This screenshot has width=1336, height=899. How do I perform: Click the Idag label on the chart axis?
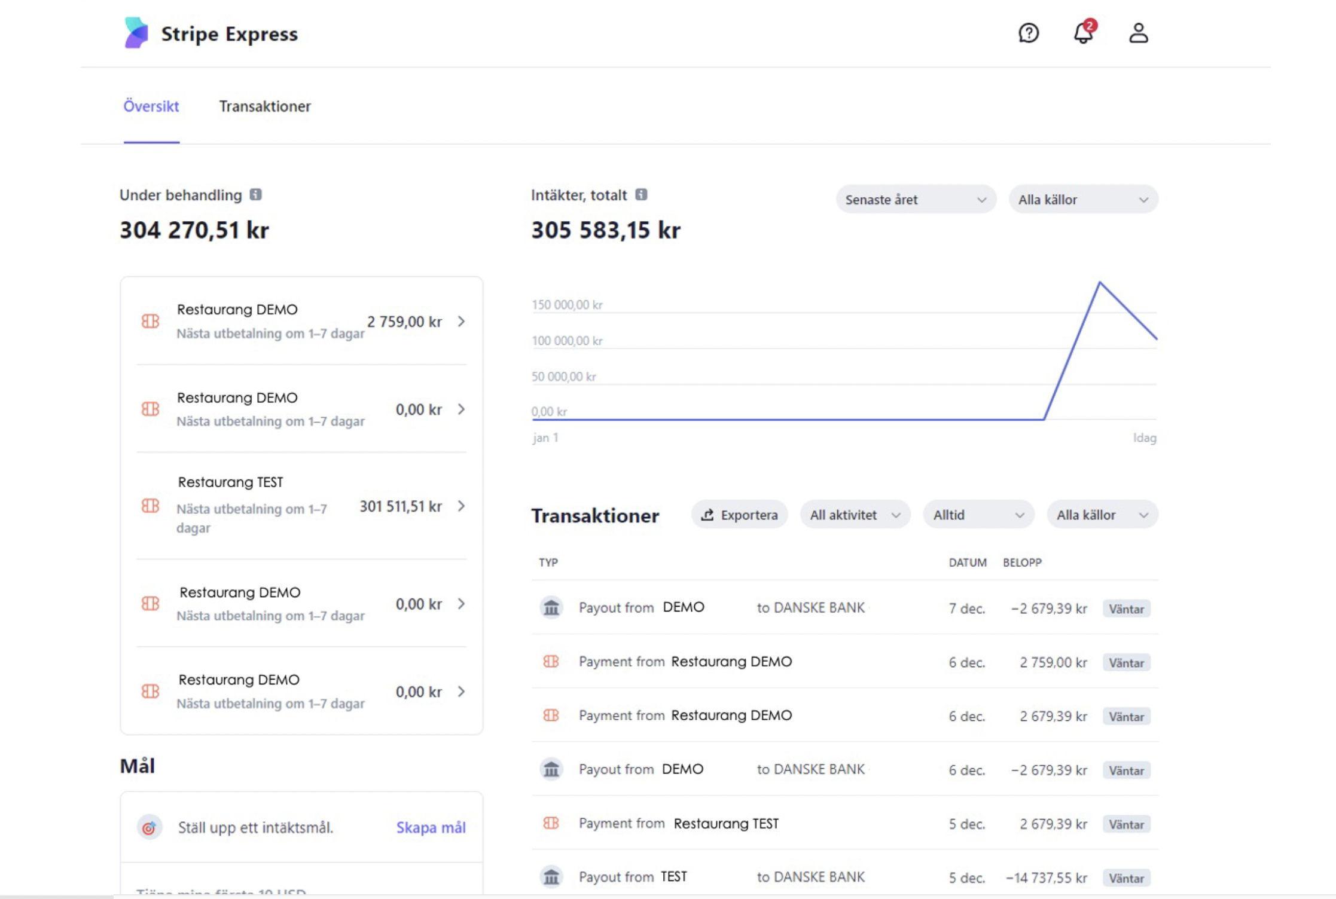(x=1145, y=438)
